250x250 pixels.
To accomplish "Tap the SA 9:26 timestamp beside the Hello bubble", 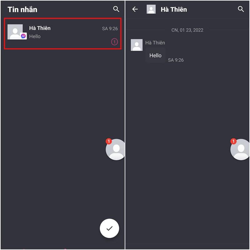I will pyautogui.click(x=176, y=60).
